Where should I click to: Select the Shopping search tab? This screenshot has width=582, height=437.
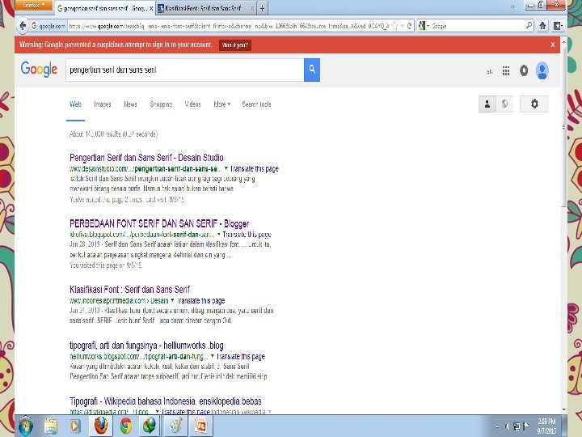[x=161, y=104]
